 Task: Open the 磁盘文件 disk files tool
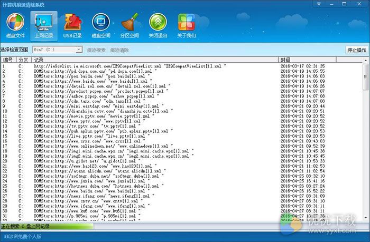15,26
